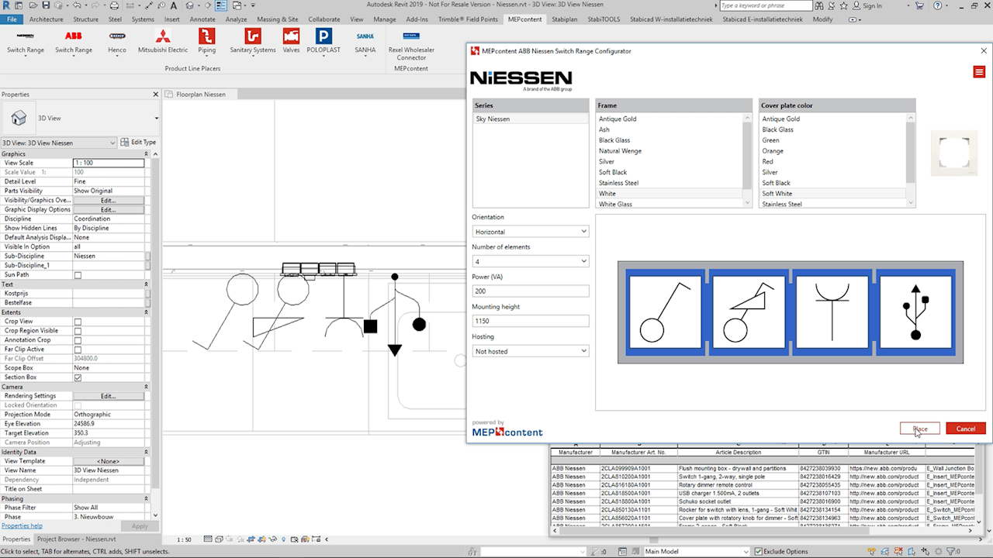993x558 pixels.
Task: Launch the Piping product line placer
Action: click(x=206, y=41)
